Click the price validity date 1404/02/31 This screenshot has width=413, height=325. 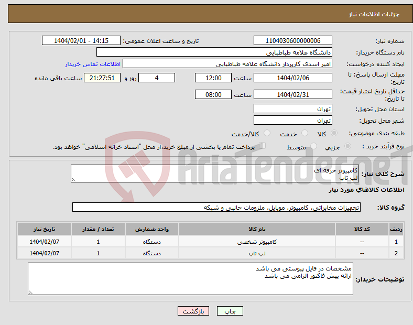point(292,94)
